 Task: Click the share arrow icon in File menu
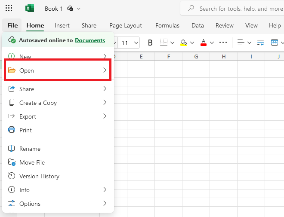click(12, 89)
